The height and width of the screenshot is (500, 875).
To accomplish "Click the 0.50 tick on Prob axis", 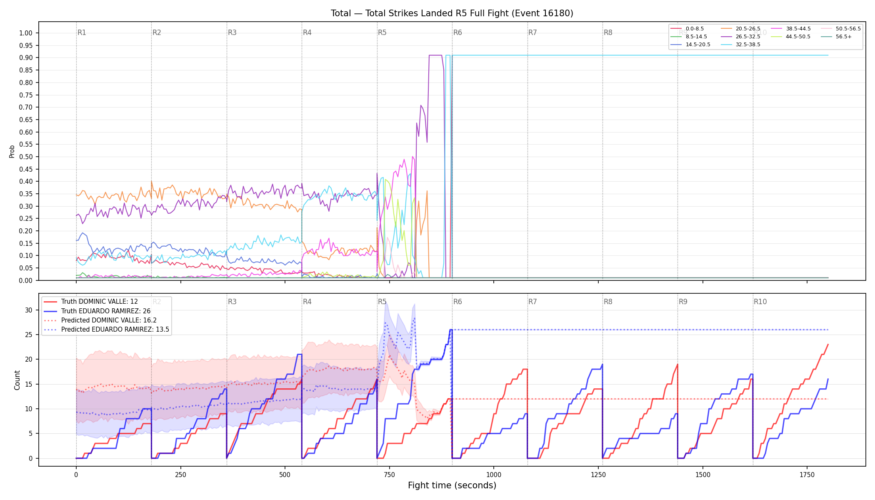I will [x=26, y=157].
